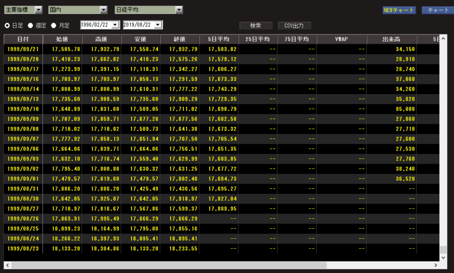Click the horizontal scrollbar left arrow
454x273 pixels.
(8, 265)
